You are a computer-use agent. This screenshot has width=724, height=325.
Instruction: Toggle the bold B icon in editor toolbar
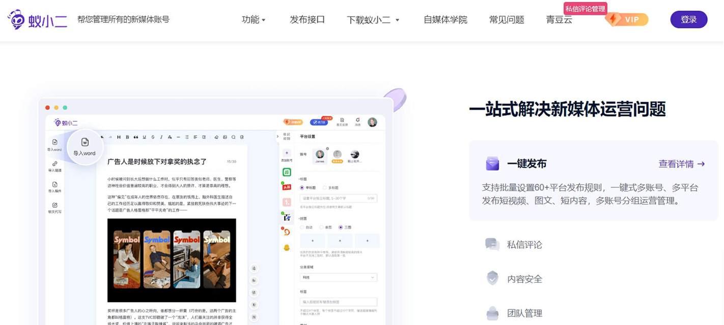[127, 137]
